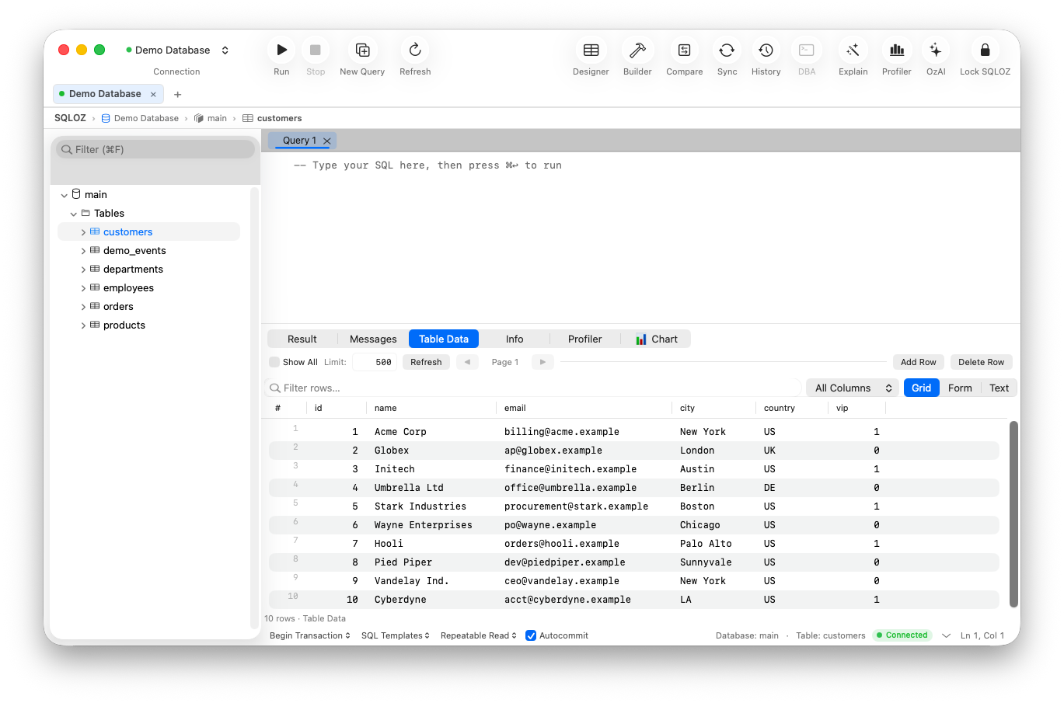Open the Chart tab
Viewport: 1064px width, 703px height.
pyautogui.click(x=656, y=339)
